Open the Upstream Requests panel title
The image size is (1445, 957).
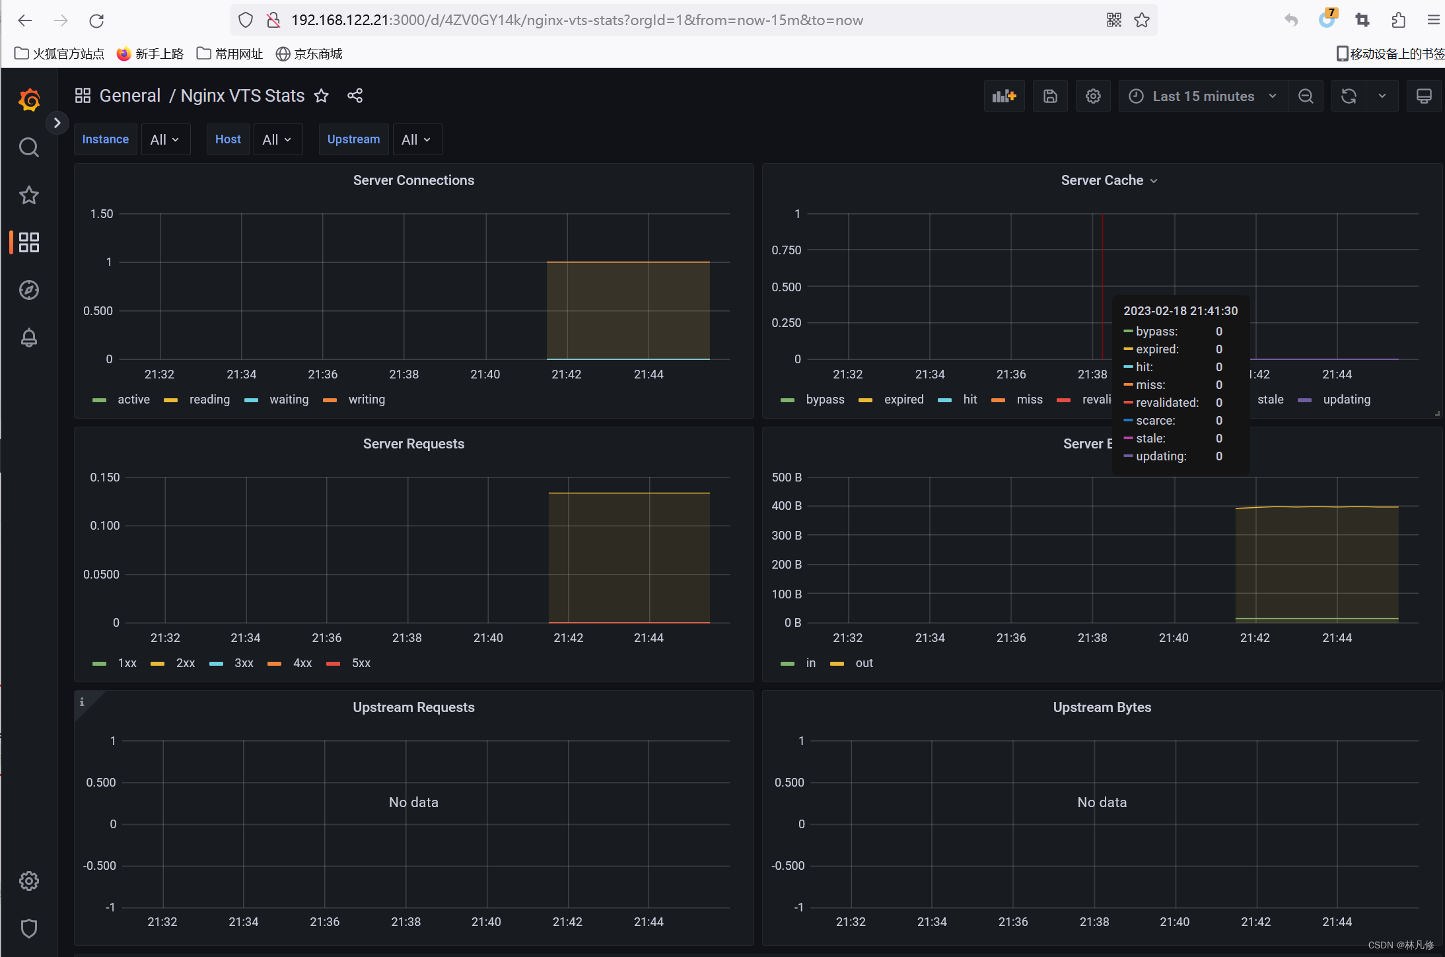(413, 707)
